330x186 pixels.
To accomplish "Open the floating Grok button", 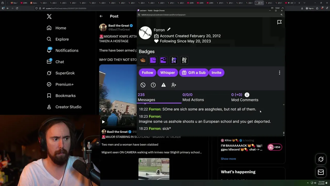I will coord(321,159).
